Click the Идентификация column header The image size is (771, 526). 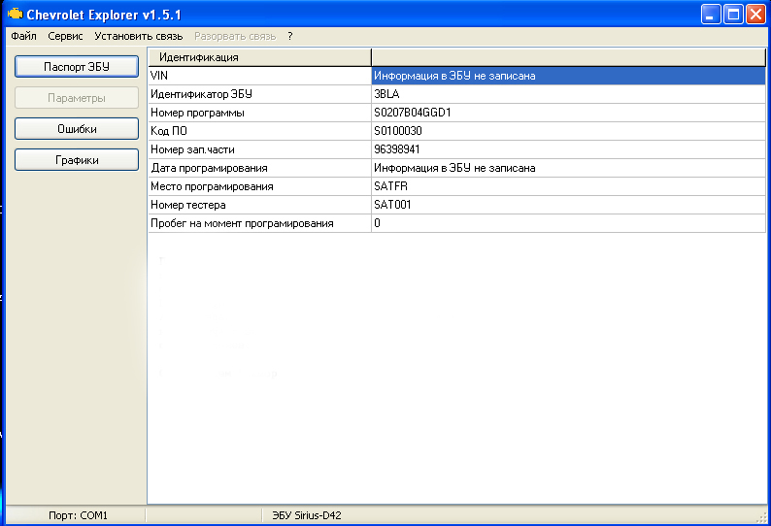click(x=259, y=57)
